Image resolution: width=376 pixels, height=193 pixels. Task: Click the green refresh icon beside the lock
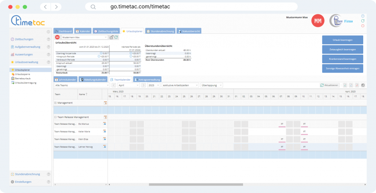point(116,37)
